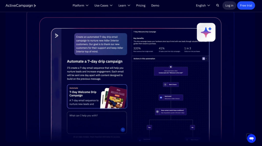Open the Demo page
The width and height of the screenshot is (262, 146).
[x=155, y=6]
